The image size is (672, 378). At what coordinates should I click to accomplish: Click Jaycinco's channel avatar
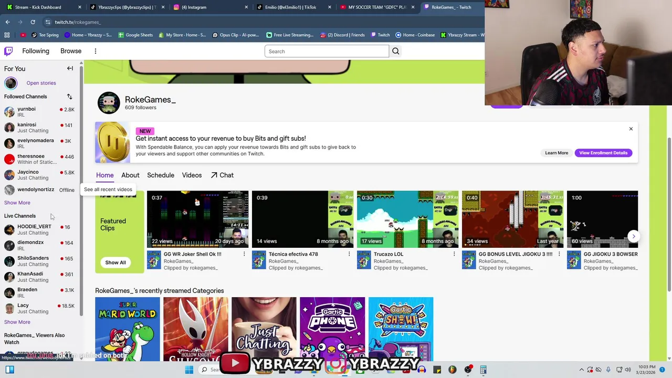coord(9,175)
